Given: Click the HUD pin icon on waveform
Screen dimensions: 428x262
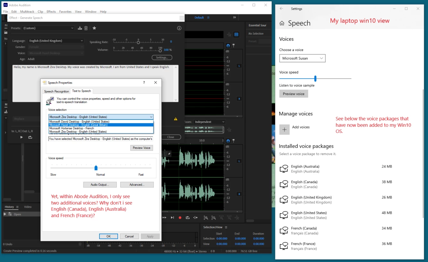Looking at the screenshot, I should click(x=169, y=154).
